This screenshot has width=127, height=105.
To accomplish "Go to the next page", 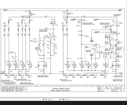I will (61, 99).
